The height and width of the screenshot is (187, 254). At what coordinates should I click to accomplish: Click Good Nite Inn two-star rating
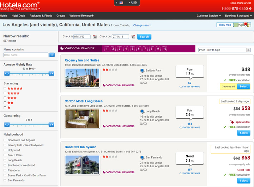click(110, 156)
